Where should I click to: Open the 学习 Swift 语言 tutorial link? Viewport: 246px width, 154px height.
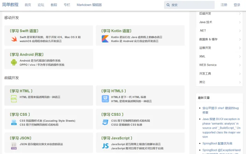[x=24, y=31]
